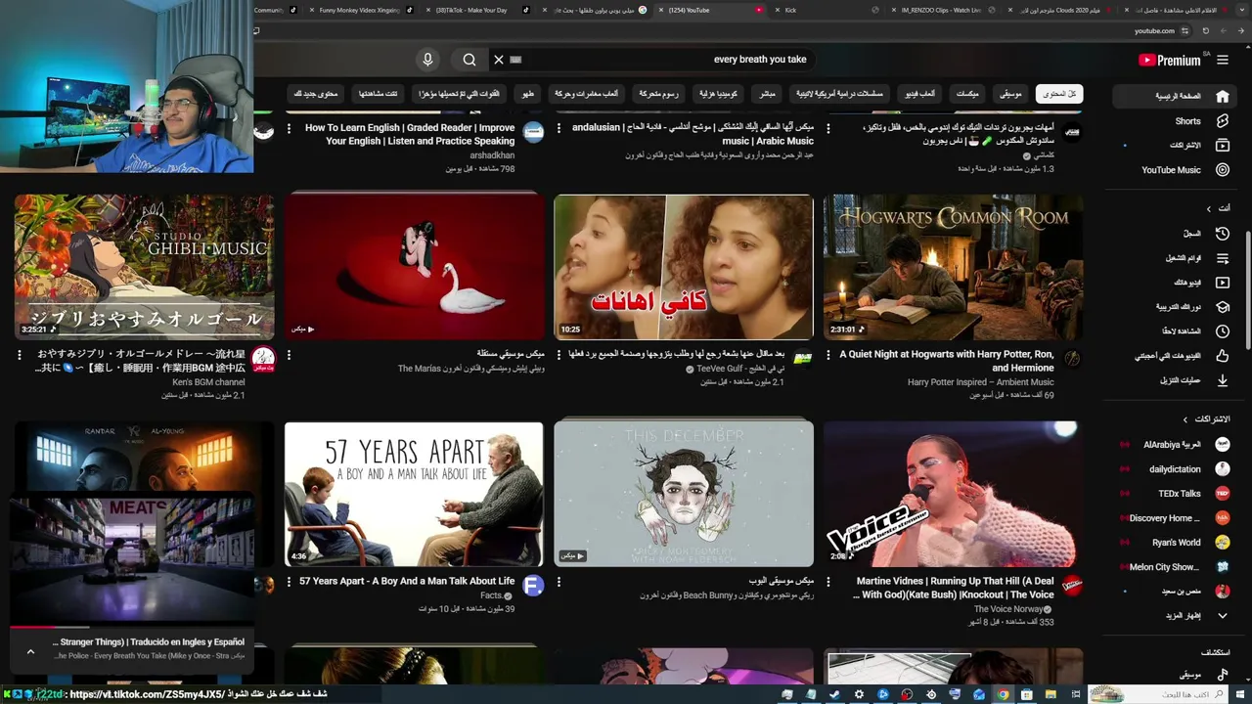Open the This December mix thumbnail
The height and width of the screenshot is (704, 1252).
(684, 494)
